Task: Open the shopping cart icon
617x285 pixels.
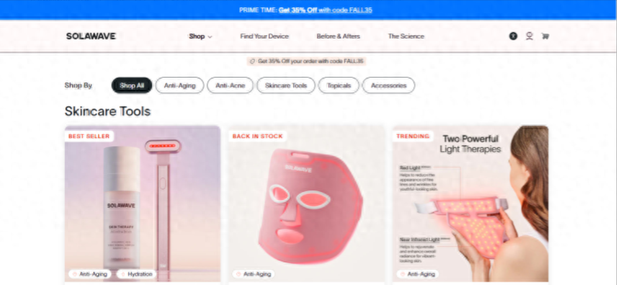Action: 545,36
